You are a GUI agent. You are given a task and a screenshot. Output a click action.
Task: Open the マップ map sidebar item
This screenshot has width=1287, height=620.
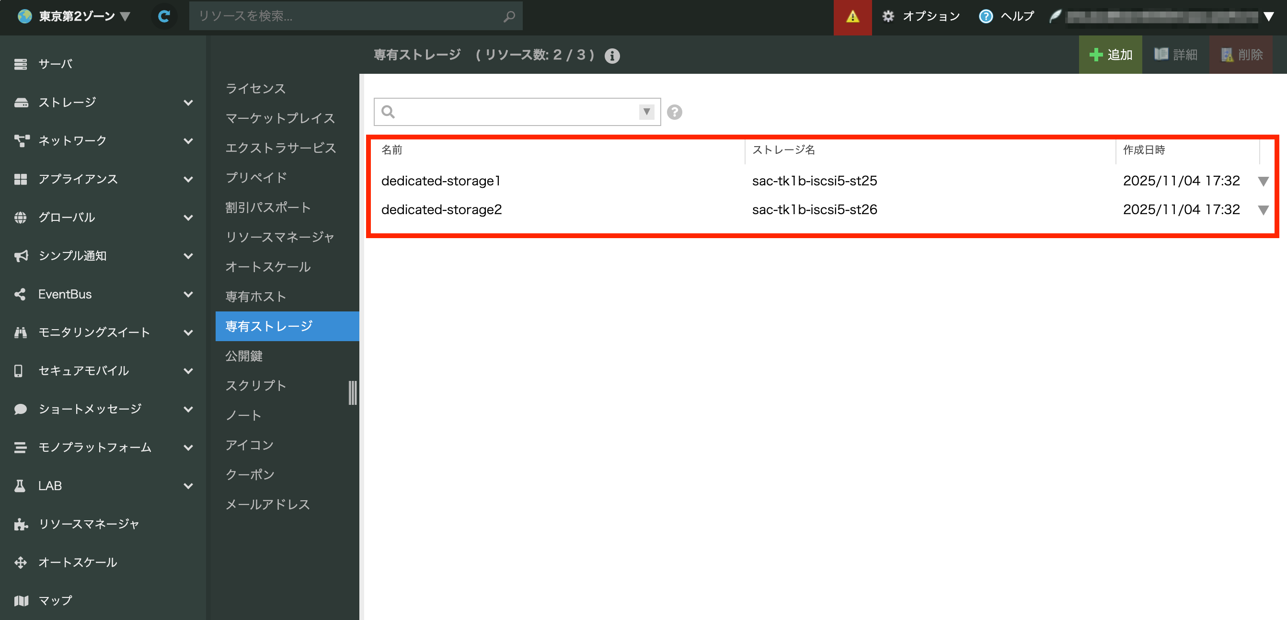[55, 600]
